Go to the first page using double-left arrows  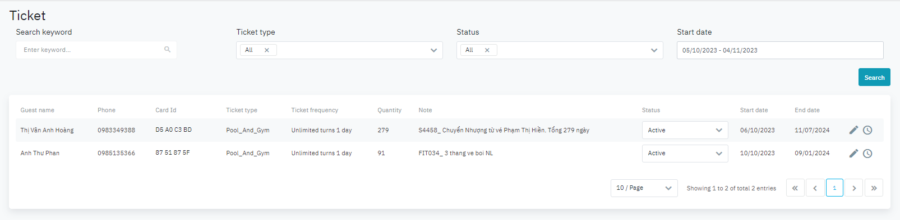pyautogui.click(x=795, y=188)
